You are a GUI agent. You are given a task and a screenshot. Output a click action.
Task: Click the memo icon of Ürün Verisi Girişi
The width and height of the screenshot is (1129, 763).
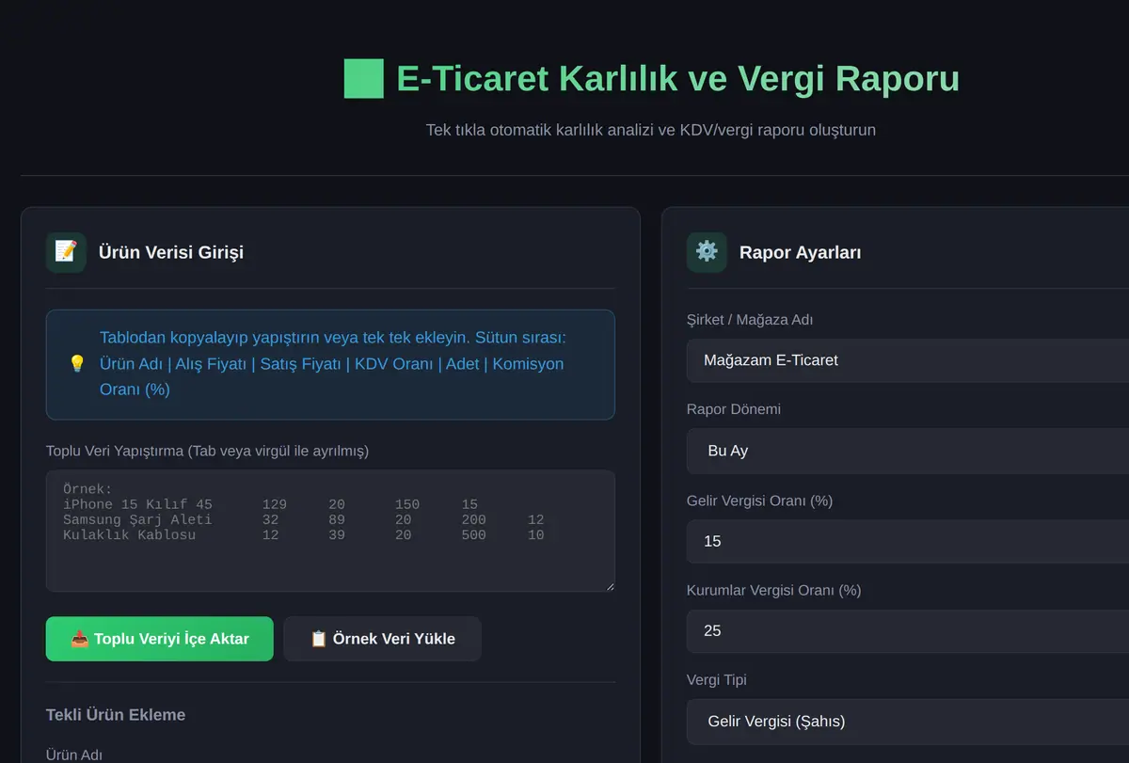66,252
